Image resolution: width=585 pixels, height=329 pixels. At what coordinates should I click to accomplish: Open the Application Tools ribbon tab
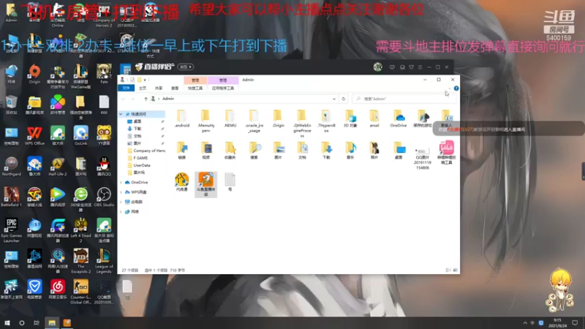223,88
